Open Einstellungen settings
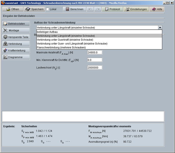Viewport: 175px width, 153px height. click(136, 9)
